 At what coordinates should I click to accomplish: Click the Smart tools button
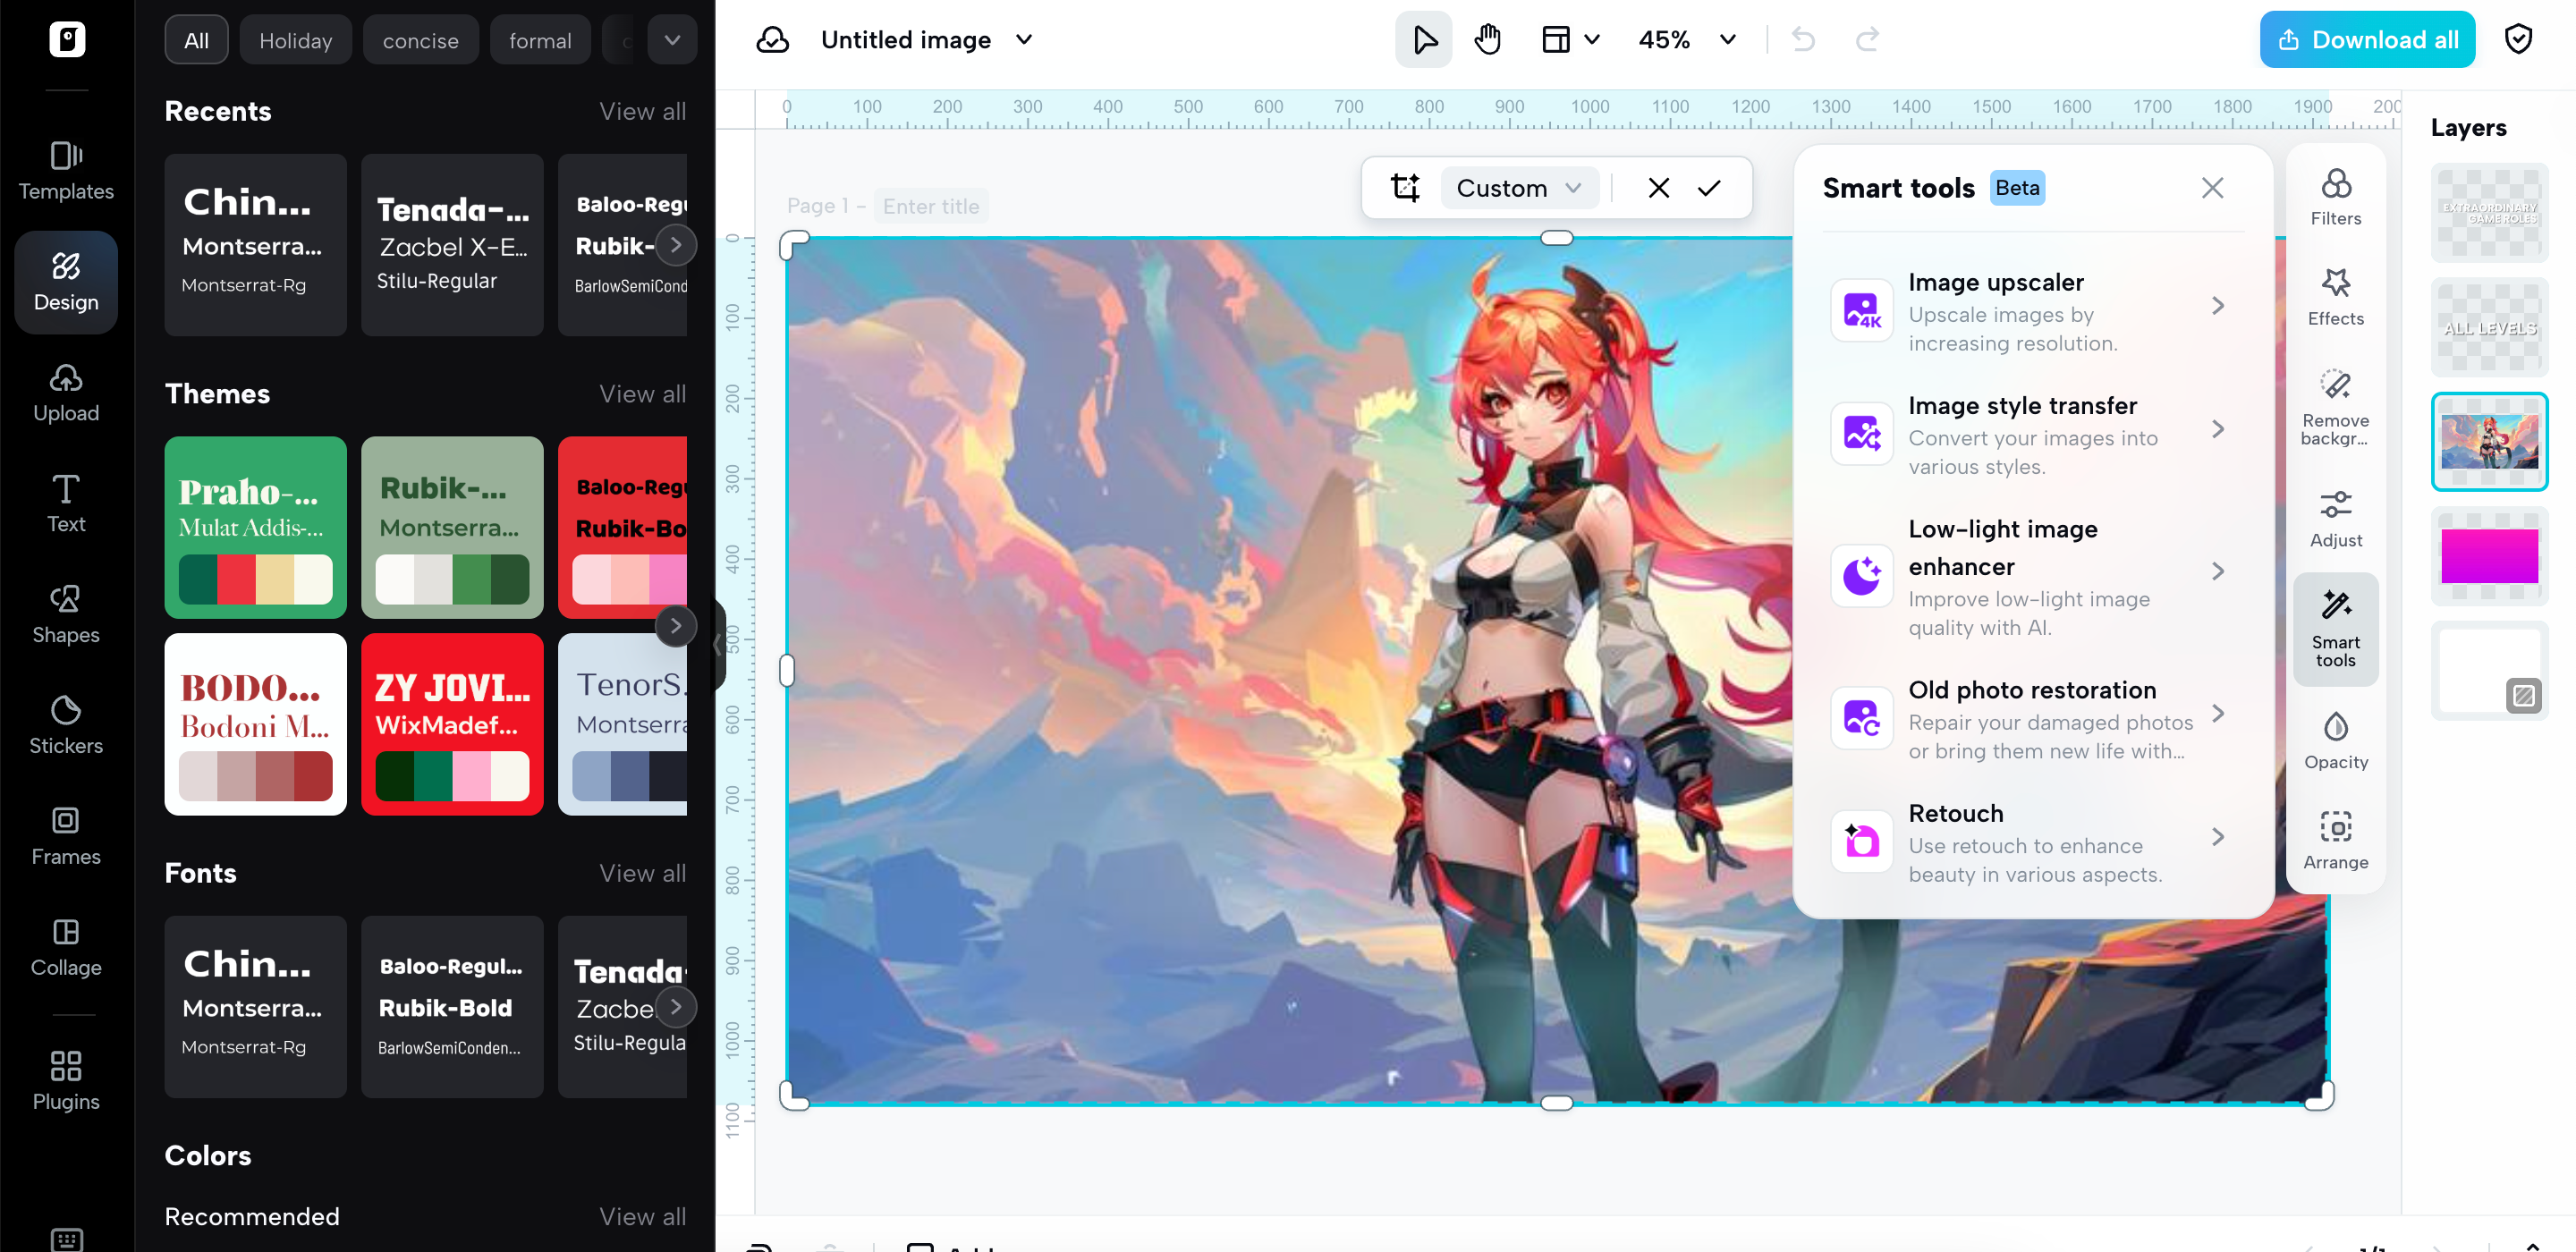[2336, 630]
